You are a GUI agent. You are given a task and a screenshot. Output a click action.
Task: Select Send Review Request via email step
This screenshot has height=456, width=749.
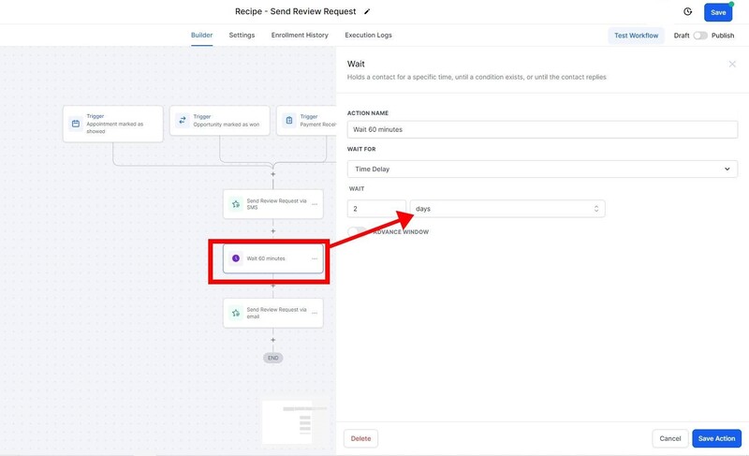[273, 313]
